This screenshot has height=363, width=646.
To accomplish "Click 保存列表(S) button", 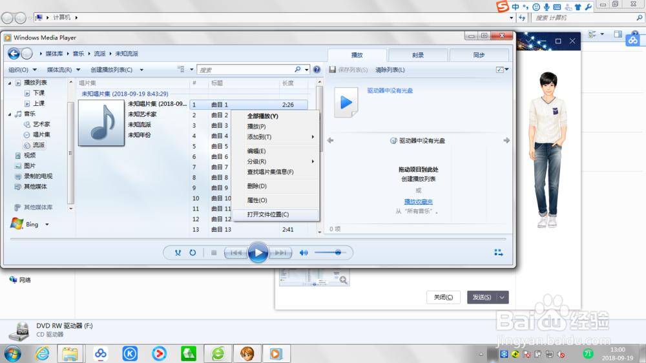I will coord(349,70).
